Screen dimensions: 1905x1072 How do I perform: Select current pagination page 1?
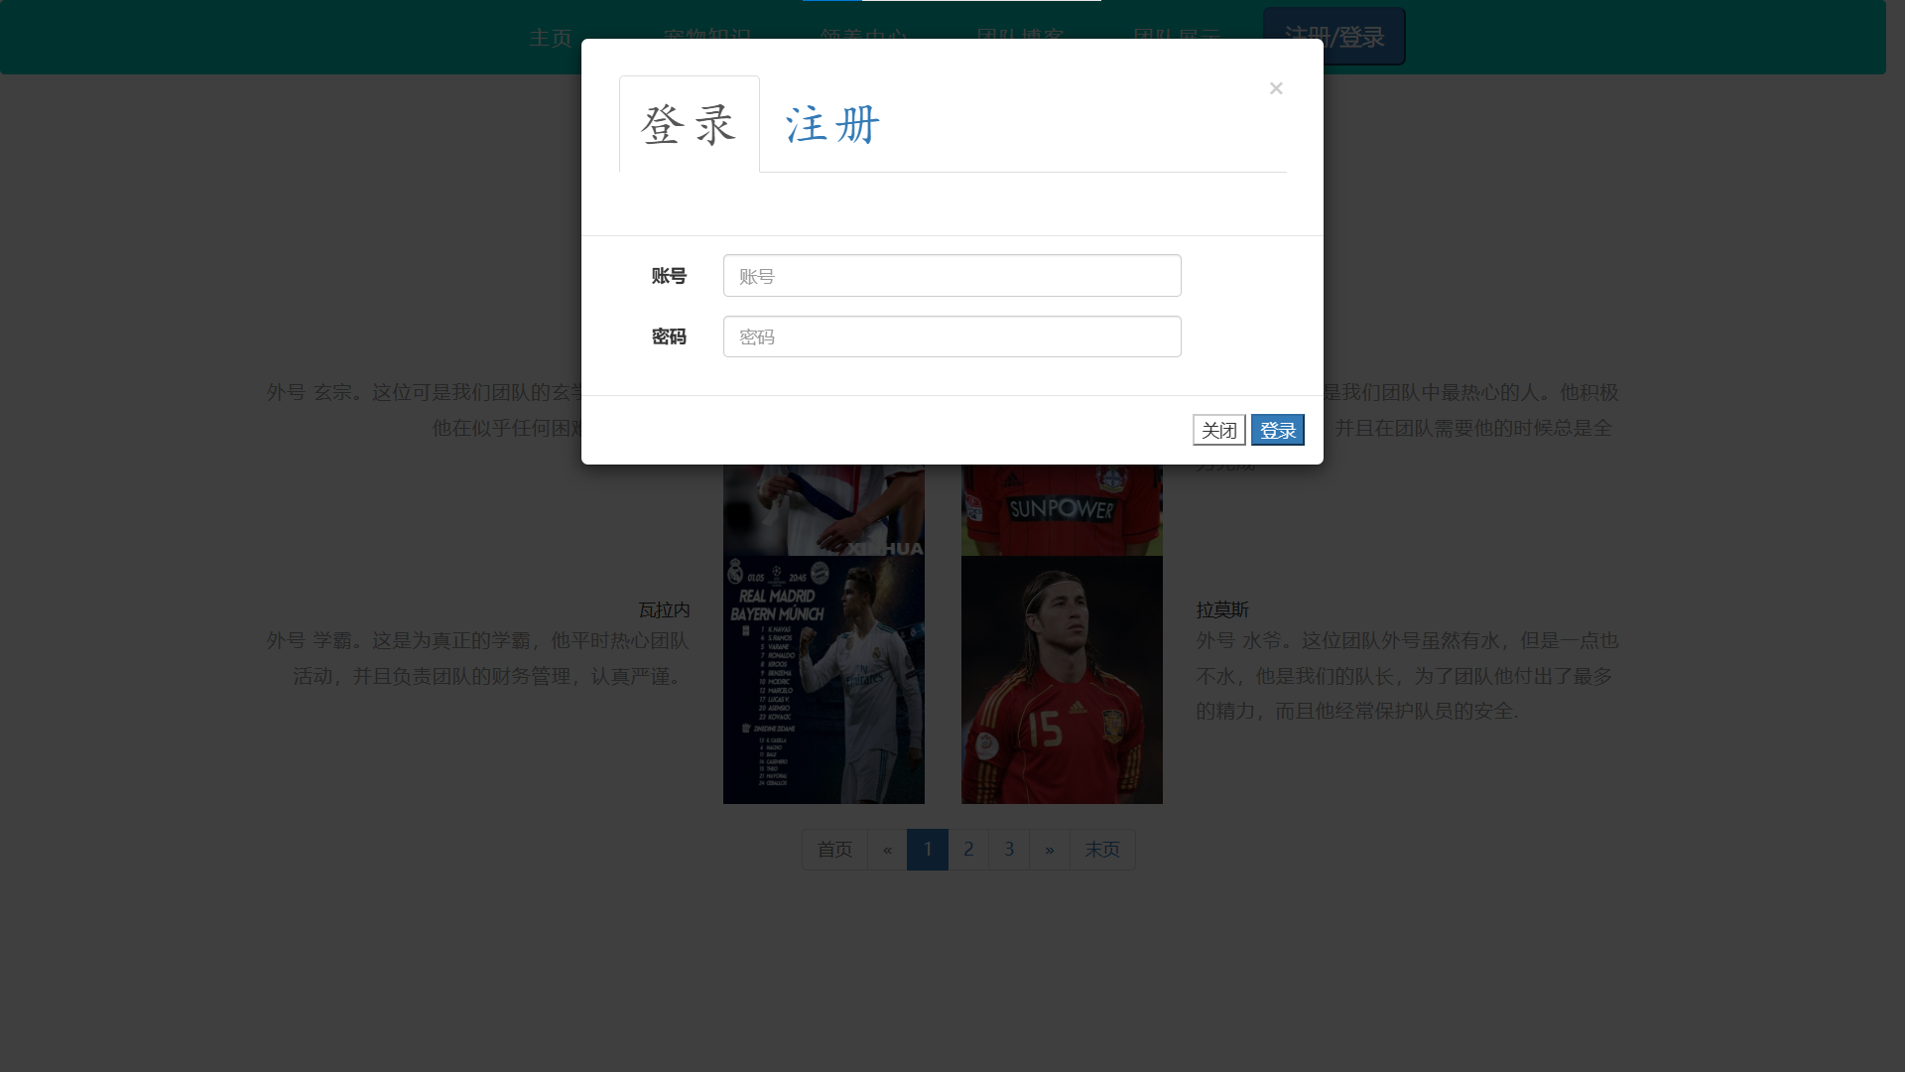[928, 850]
